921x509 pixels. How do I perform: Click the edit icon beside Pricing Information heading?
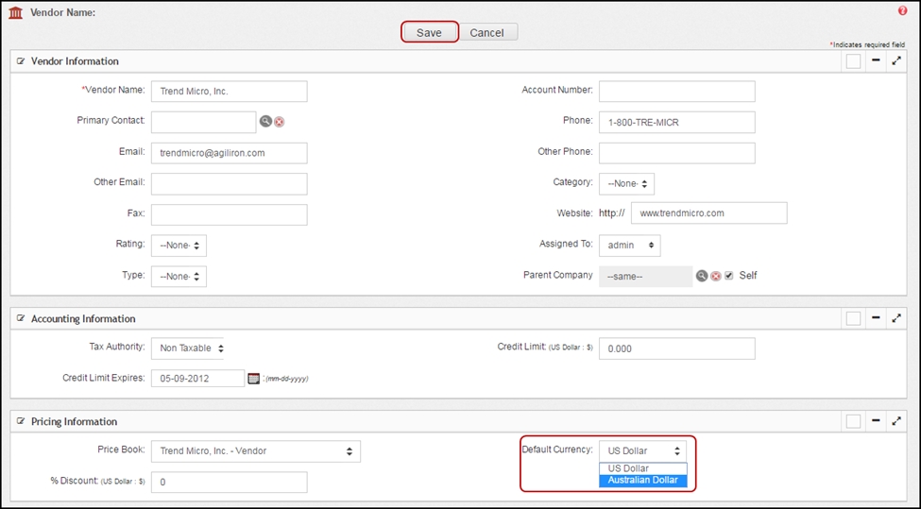coord(21,421)
